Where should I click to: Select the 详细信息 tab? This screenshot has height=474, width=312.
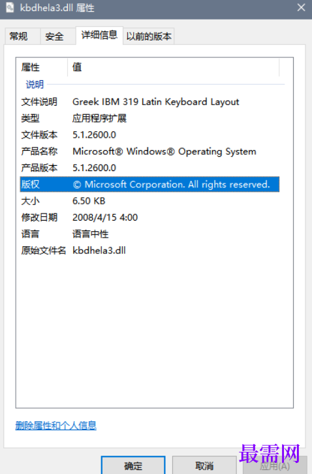point(99,35)
